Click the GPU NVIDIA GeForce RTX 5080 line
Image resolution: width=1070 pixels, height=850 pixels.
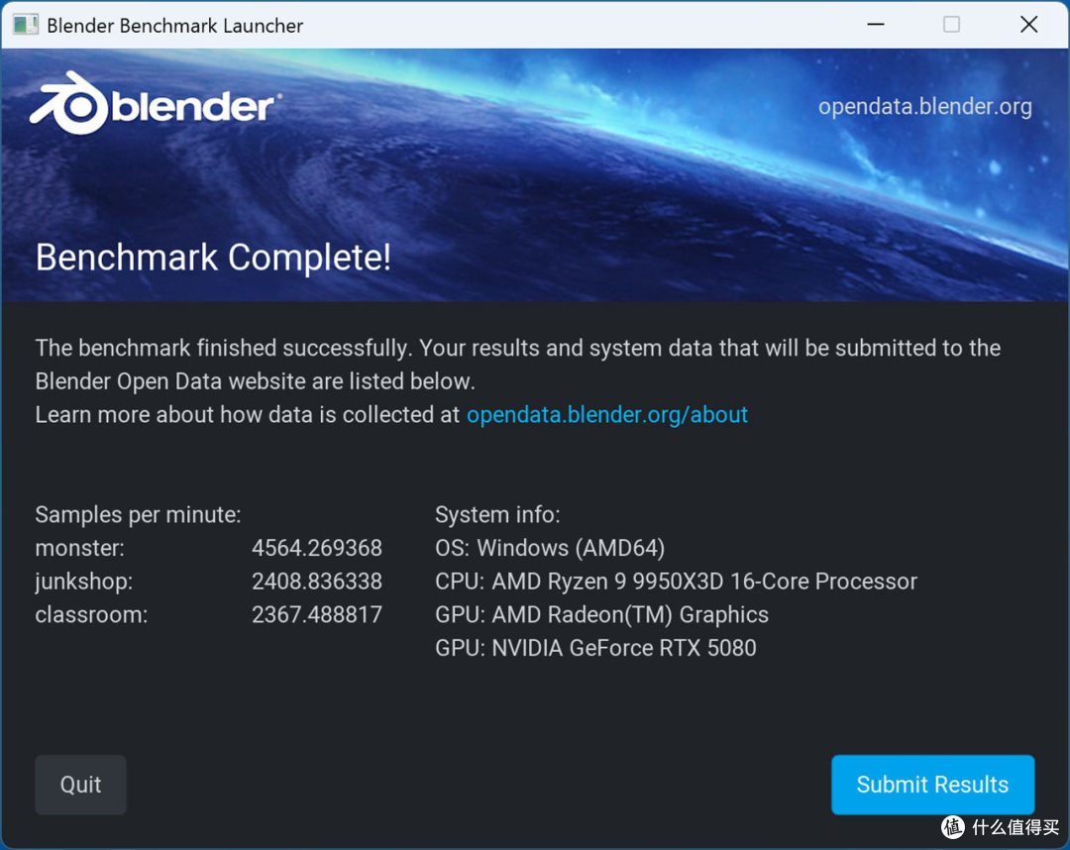pyautogui.click(x=595, y=648)
